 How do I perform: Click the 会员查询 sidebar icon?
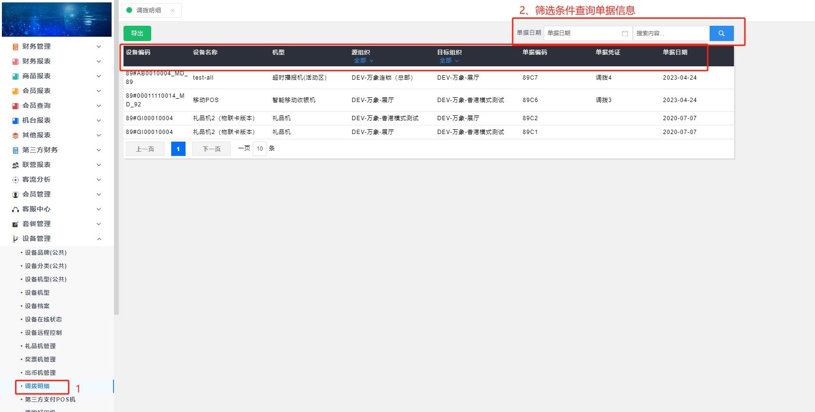(x=15, y=106)
